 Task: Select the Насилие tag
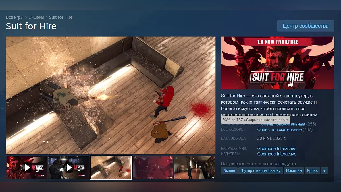[294, 171]
